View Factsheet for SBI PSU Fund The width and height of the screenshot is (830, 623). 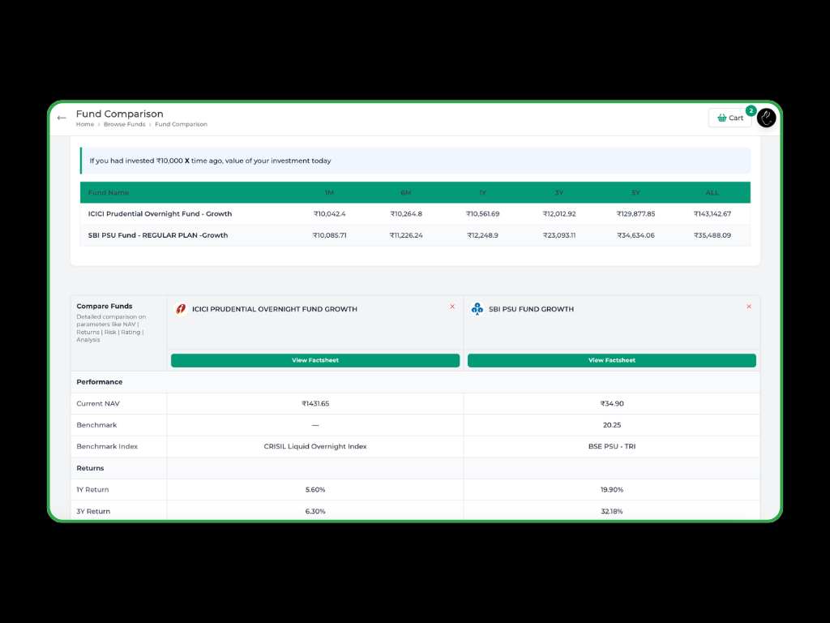pyautogui.click(x=612, y=360)
